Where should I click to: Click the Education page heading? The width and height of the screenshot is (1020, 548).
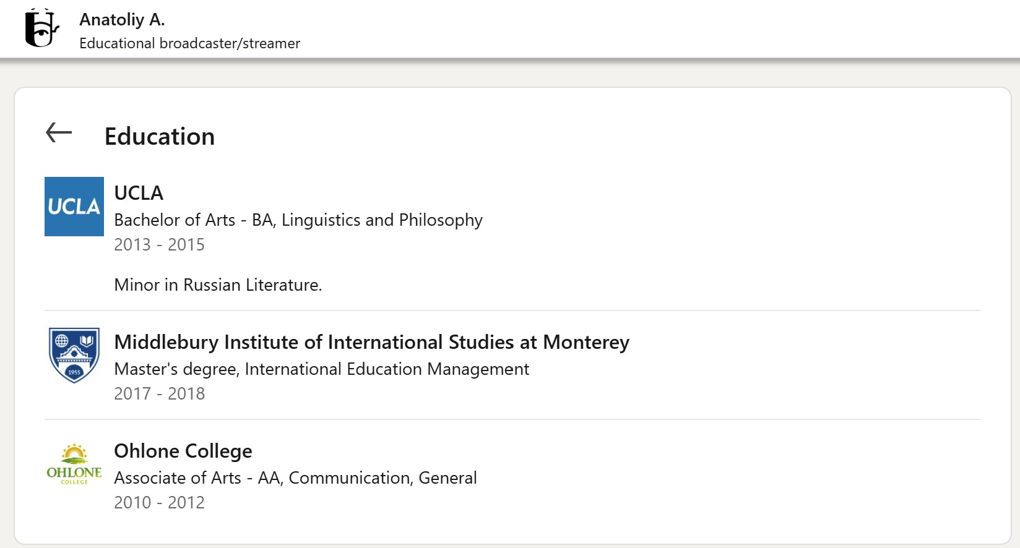coord(160,137)
